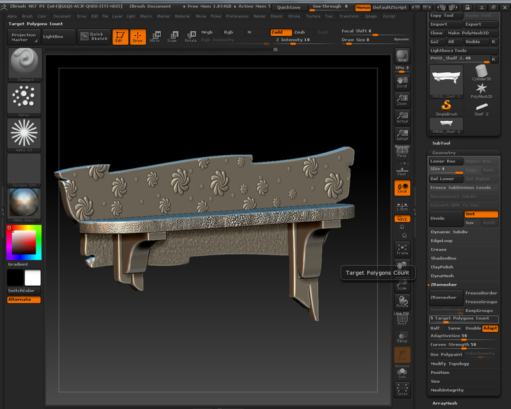Click the Export tool button

[x=482, y=24]
